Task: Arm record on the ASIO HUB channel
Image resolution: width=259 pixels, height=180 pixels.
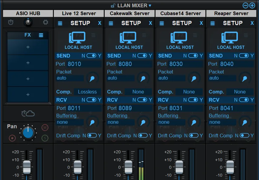Action: pos(12,138)
